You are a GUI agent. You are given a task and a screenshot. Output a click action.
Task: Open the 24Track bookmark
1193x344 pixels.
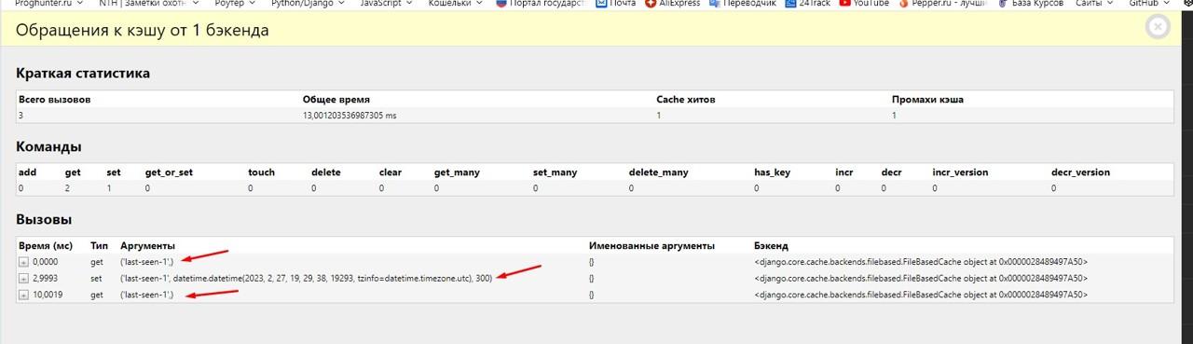[807, 4]
